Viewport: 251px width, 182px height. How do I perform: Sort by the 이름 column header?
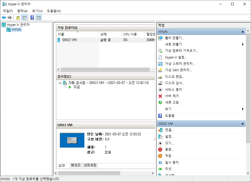pyautogui.click(x=77, y=34)
